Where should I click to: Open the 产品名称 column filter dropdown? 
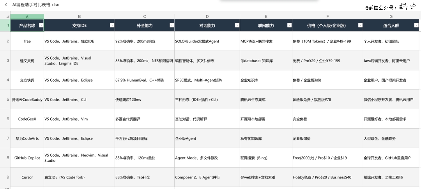click(41, 25)
